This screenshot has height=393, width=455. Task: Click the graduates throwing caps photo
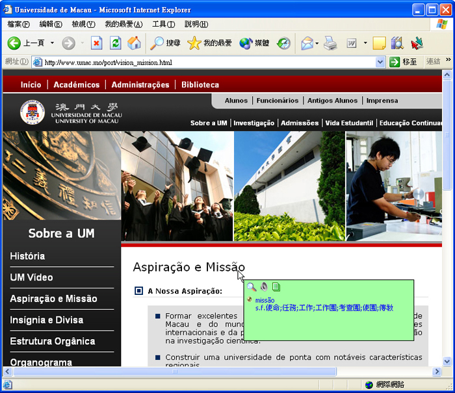[x=177, y=186]
